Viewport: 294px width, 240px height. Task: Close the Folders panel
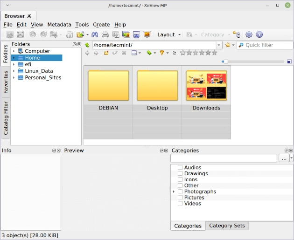tap(79, 44)
